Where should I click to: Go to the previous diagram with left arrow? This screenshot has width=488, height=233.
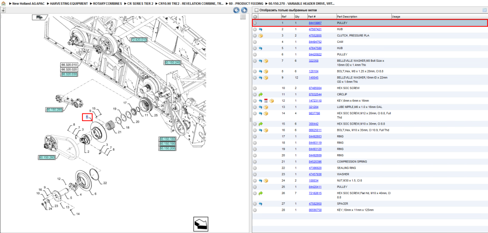click(x=237, y=10)
